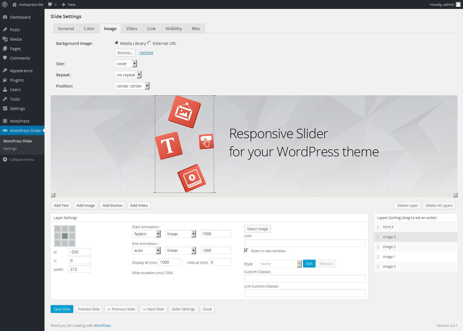The height and width of the screenshot is (331, 463).
Task: Click the canvas scrollbar right arrow
Action: click(455, 195)
